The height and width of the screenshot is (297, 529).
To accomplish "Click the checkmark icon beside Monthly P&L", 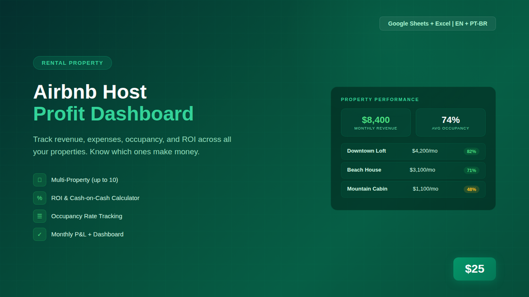I will pyautogui.click(x=39, y=234).
